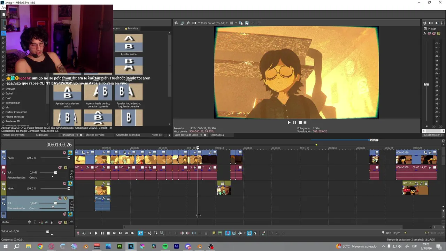Open Spotify from Windows taskbar

coord(165,246)
